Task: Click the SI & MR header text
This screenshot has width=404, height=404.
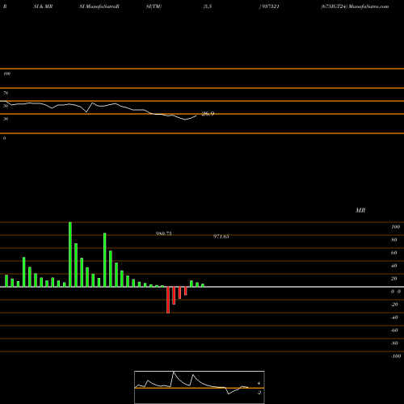Action: click(43, 6)
